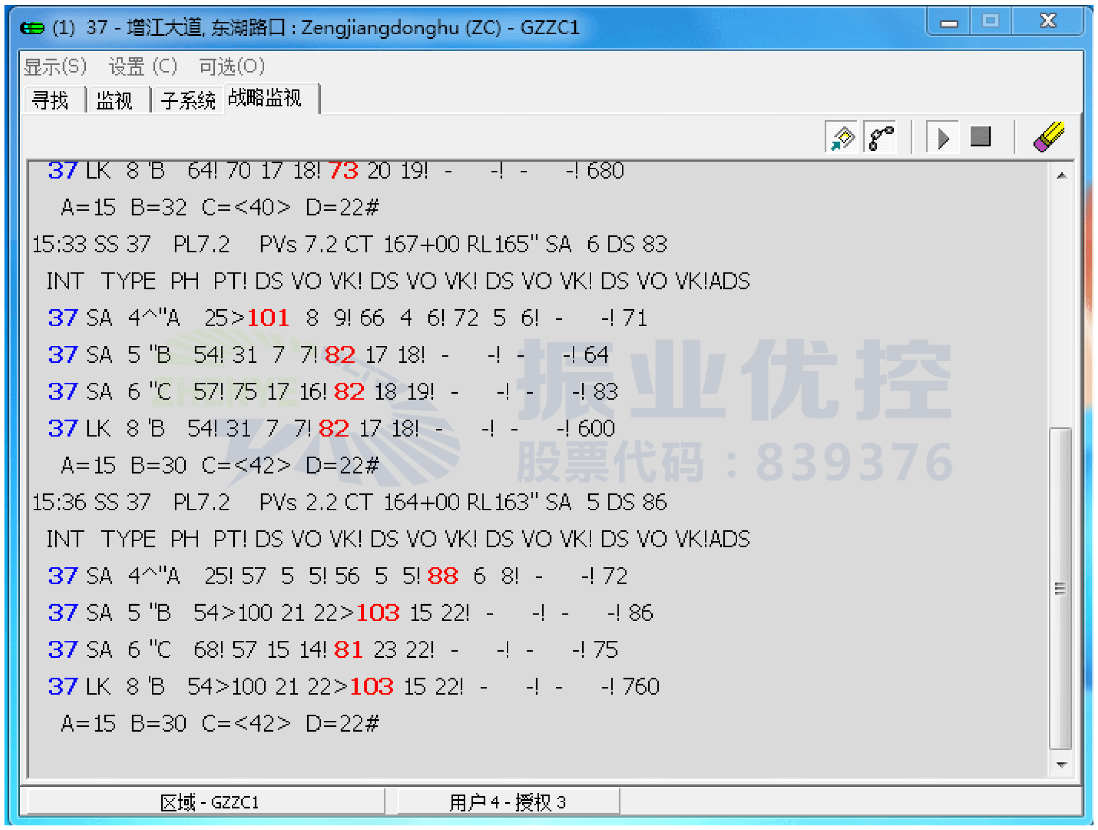Clear the log with the eraser icon
This screenshot has height=830, width=1098.
(1049, 137)
